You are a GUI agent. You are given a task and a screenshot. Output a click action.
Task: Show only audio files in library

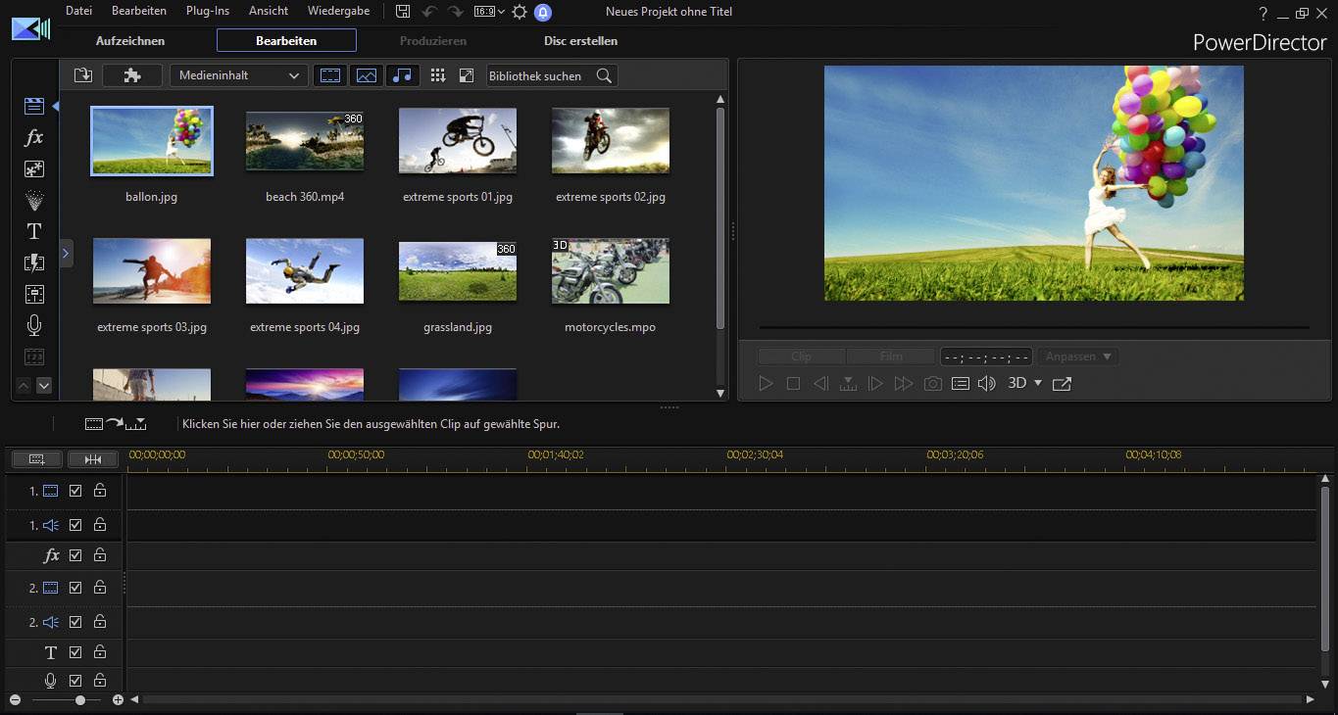(x=402, y=75)
